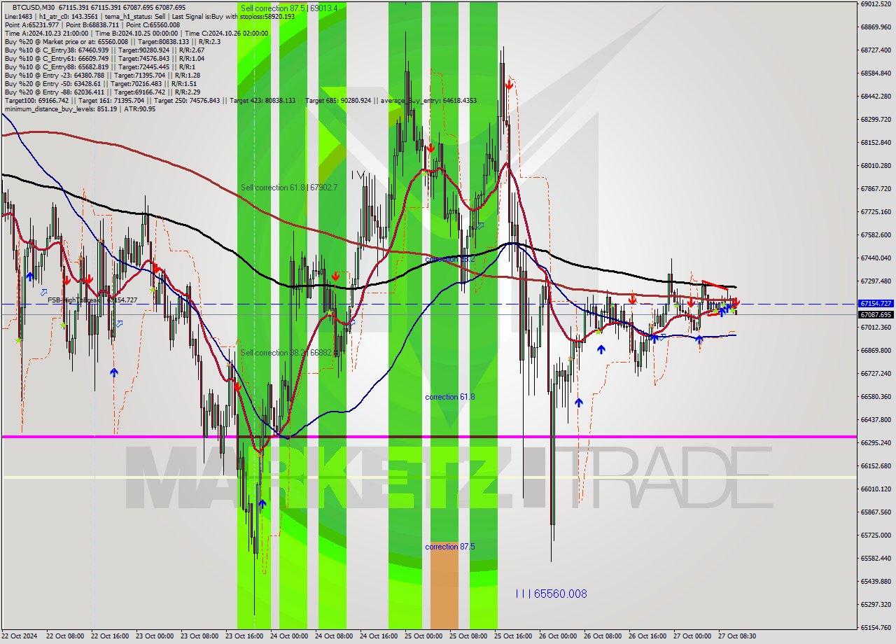Select the 'Line:1483' status info line
896x644 pixels.
[149, 16]
